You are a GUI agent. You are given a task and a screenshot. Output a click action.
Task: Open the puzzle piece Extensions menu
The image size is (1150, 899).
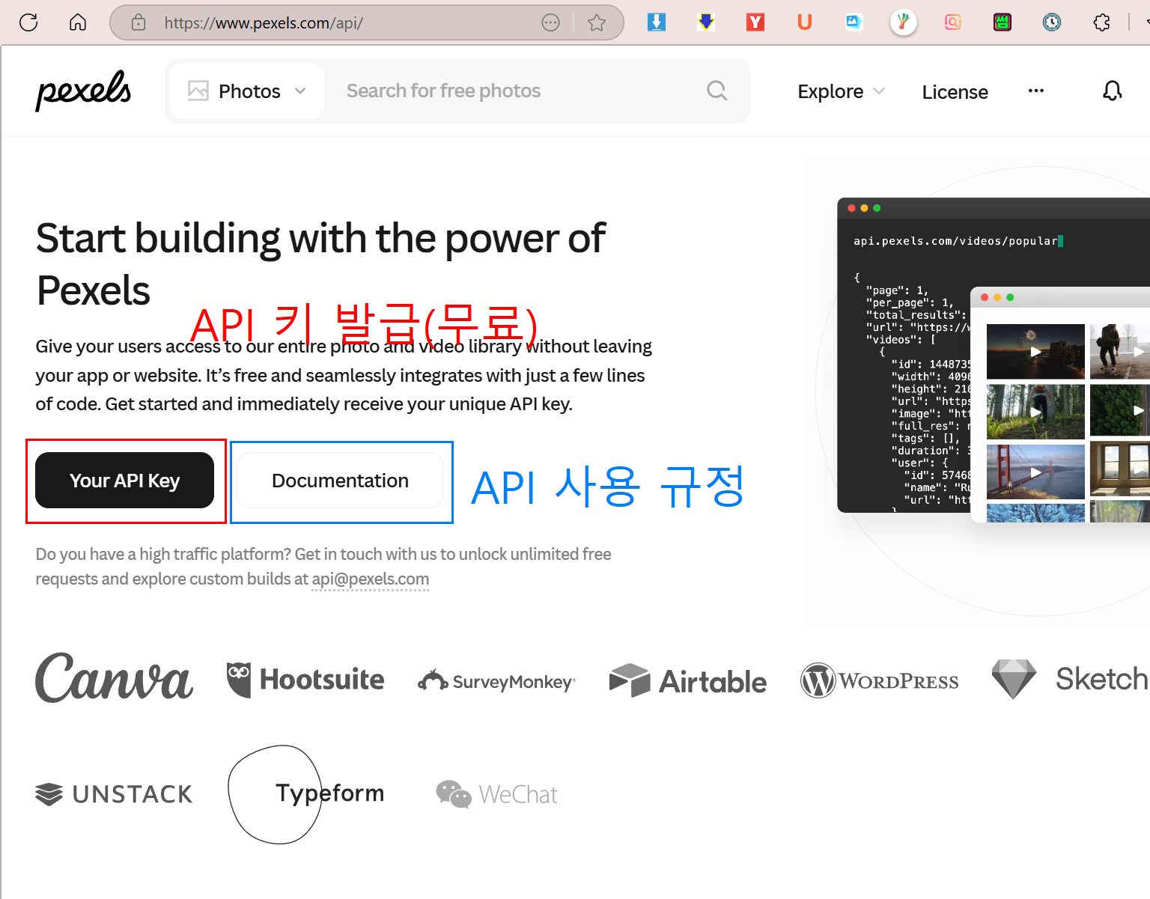click(1101, 22)
